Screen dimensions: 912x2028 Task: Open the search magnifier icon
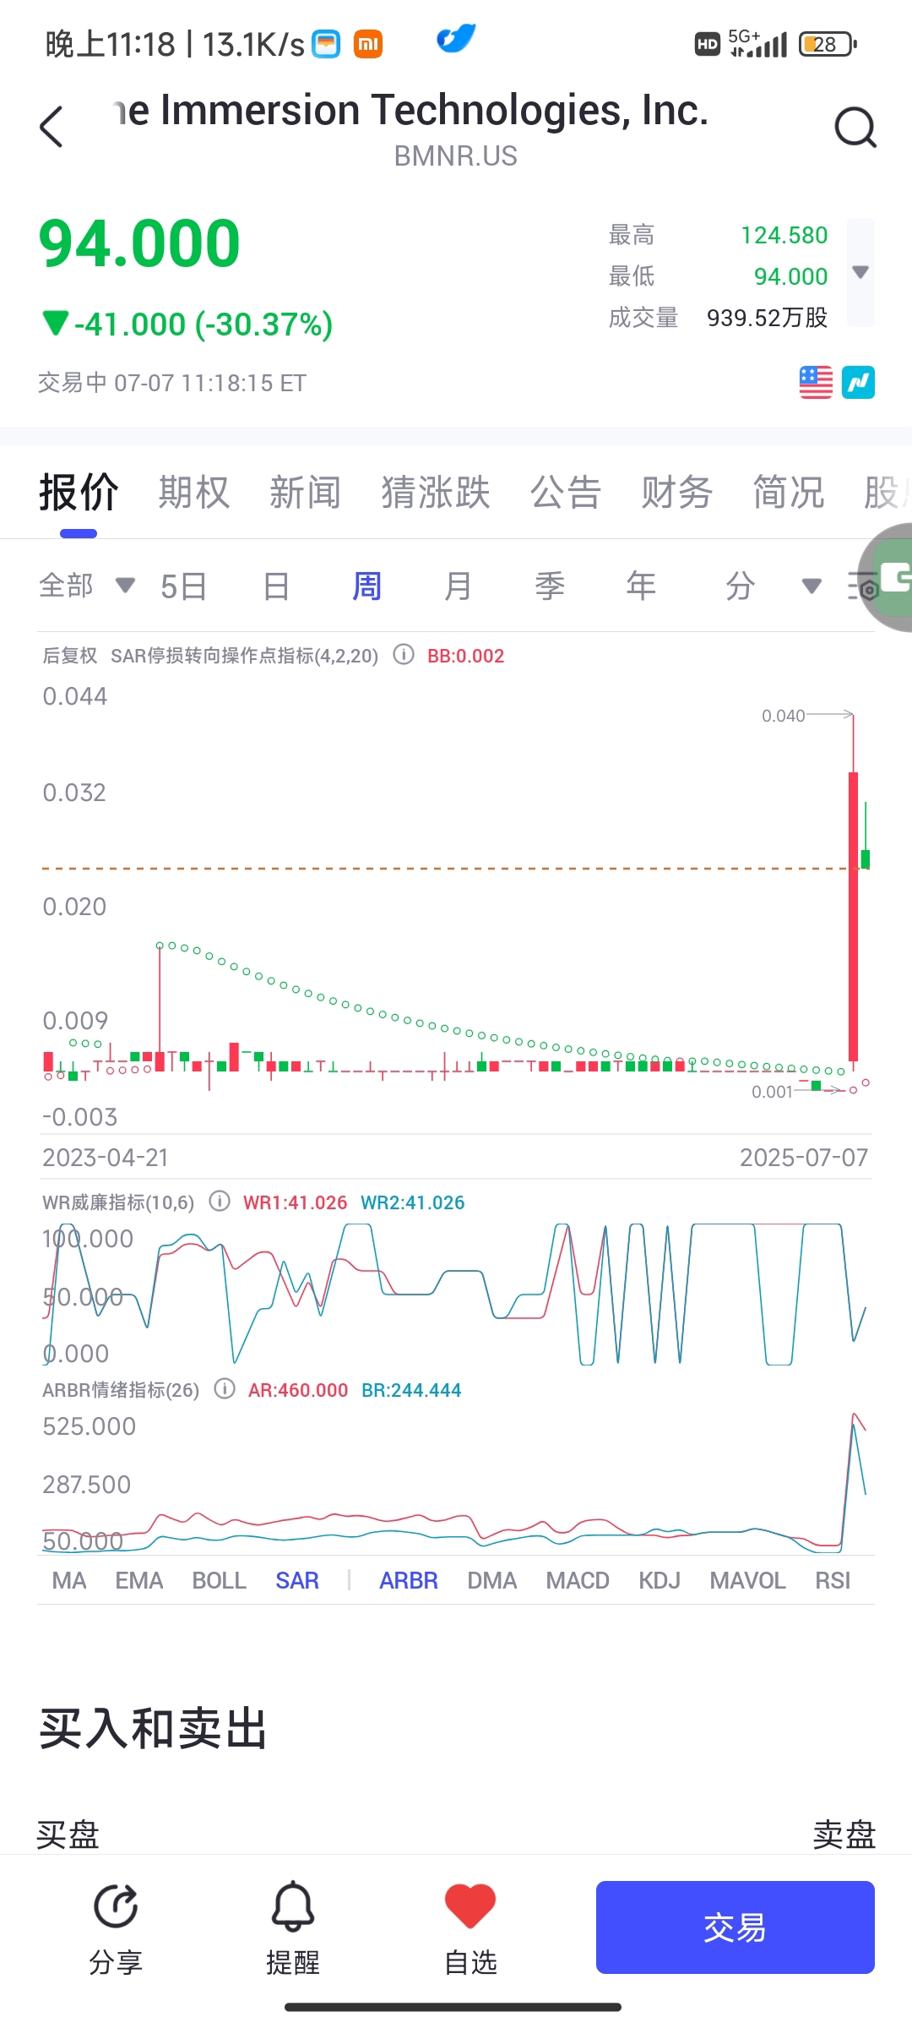[x=855, y=128]
